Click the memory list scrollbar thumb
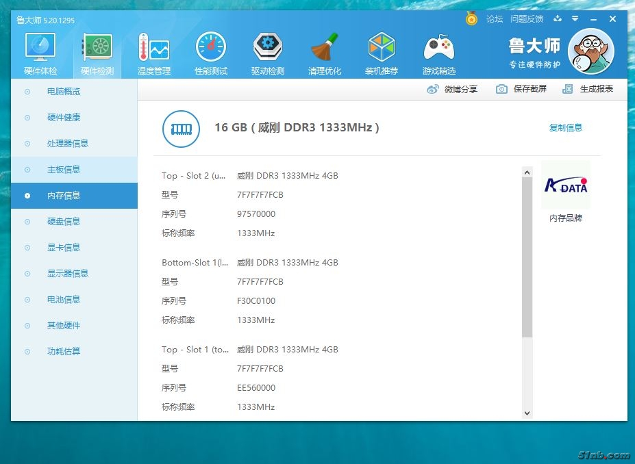This screenshot has height=464, width=635. click(x=527, y=257)
